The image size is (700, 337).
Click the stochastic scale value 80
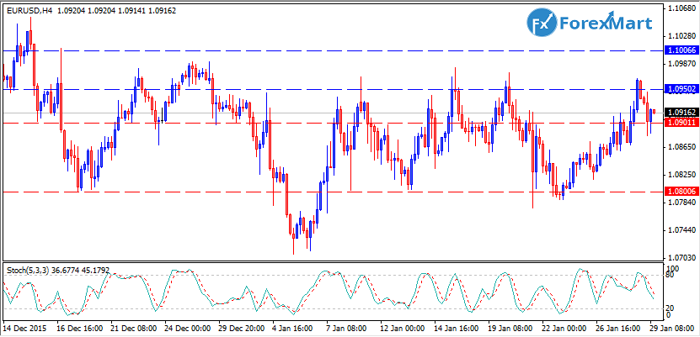670,275
